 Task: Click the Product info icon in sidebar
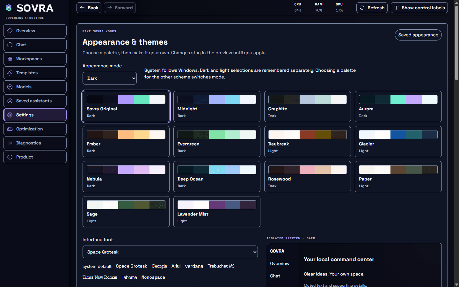click(x=10, y=157)
